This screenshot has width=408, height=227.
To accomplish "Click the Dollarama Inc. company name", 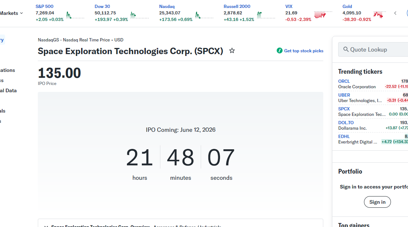I will pos(352,128).
